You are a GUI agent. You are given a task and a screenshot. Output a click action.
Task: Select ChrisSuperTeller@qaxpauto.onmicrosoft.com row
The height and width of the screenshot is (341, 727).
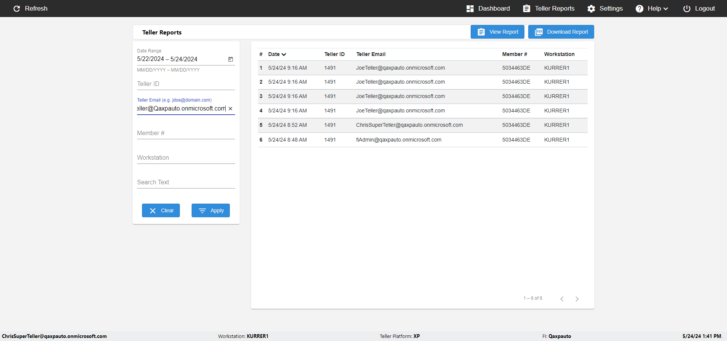[423, 125]
